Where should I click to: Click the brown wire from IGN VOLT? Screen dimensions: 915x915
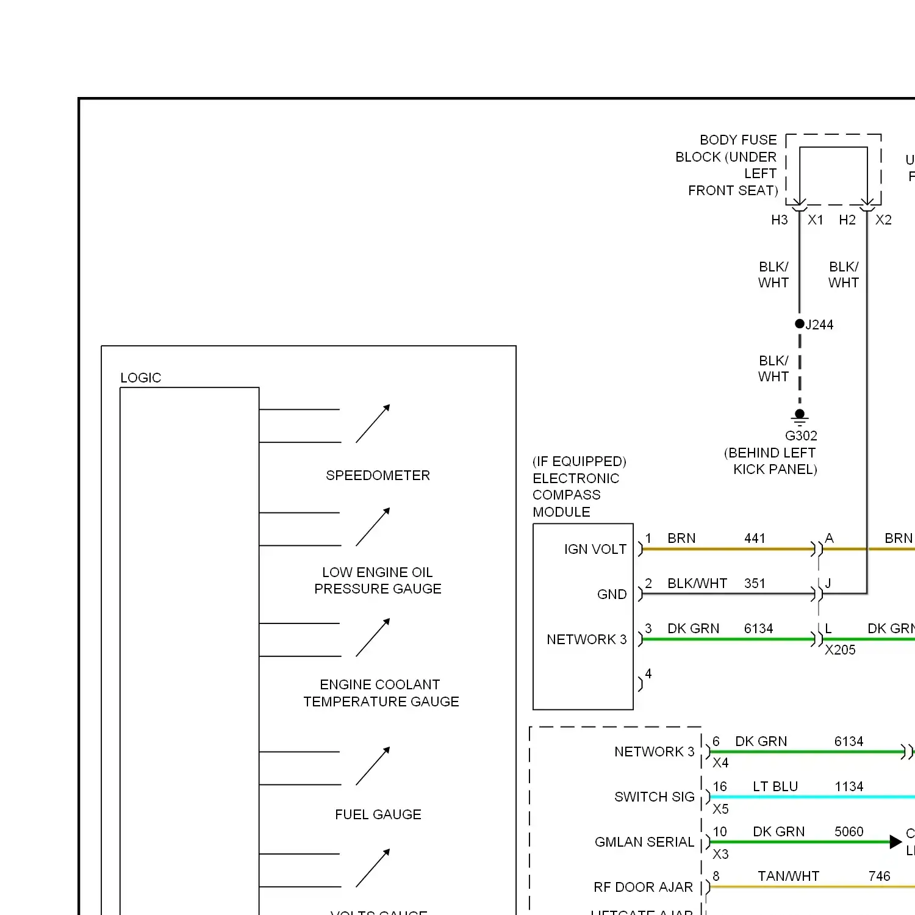(x=727, y=549)
